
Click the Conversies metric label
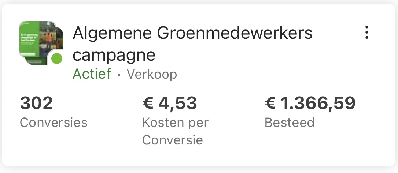[x=54, y=123]
